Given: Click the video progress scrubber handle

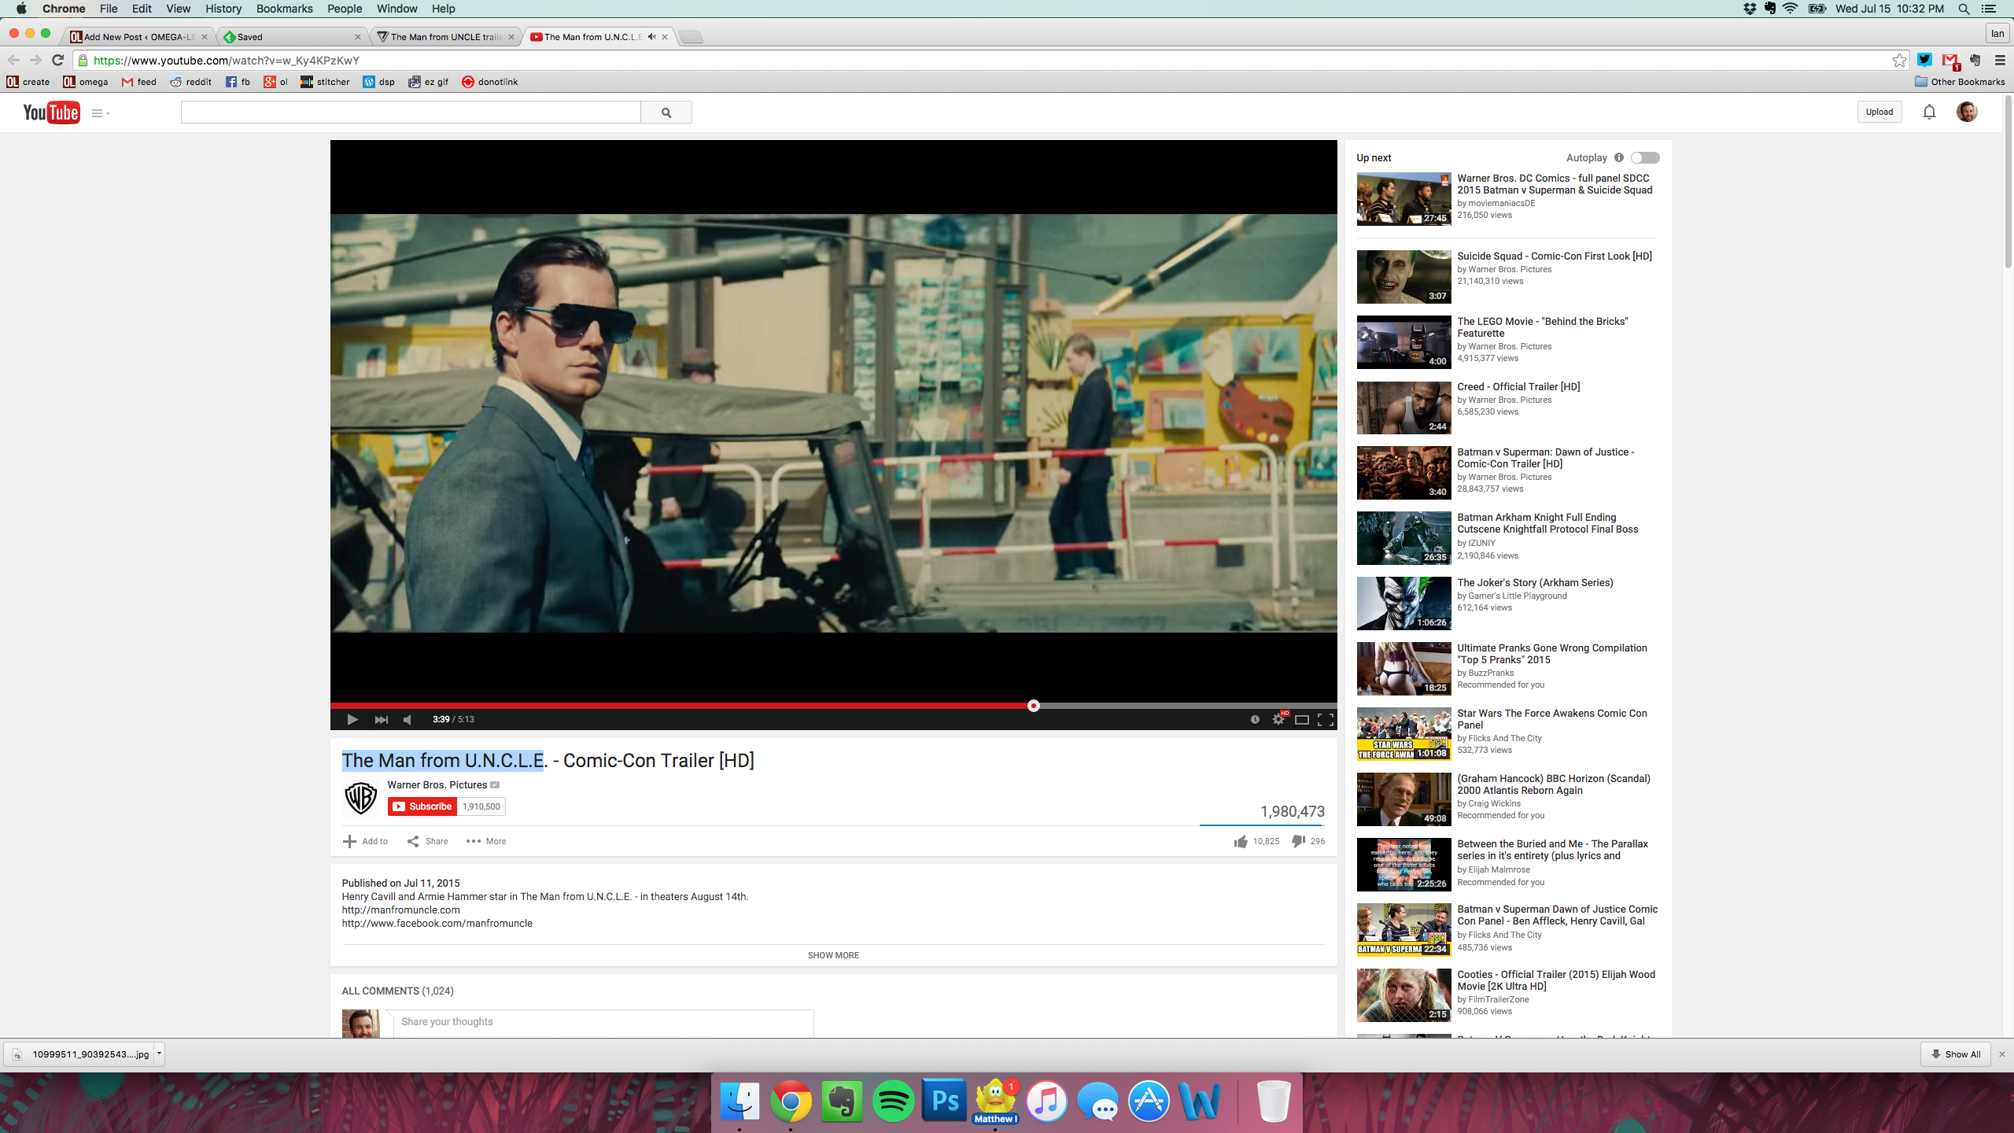Looking at the screenshot, I should [x=1034, y=706].
